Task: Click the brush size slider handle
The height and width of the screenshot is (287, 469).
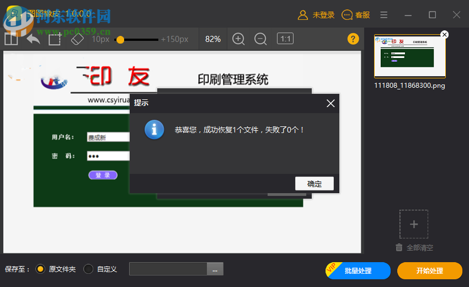Action: point(120,40)
